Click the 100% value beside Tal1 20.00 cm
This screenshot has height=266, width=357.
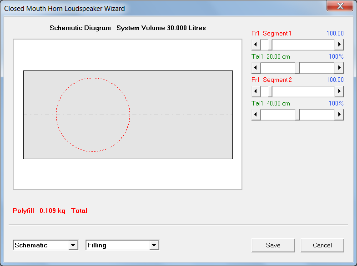(336, 57)
